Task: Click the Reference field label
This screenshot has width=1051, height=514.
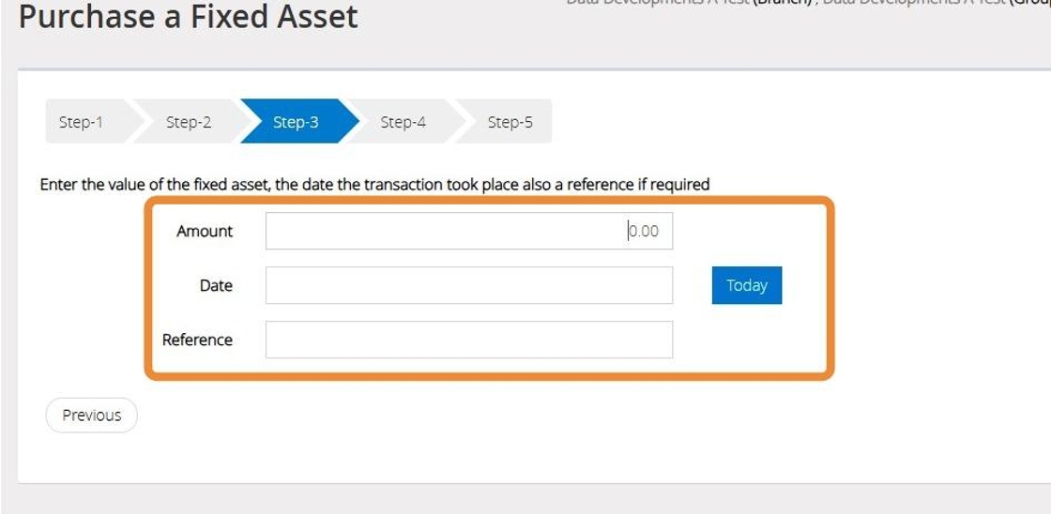Action: coord(197,340)
